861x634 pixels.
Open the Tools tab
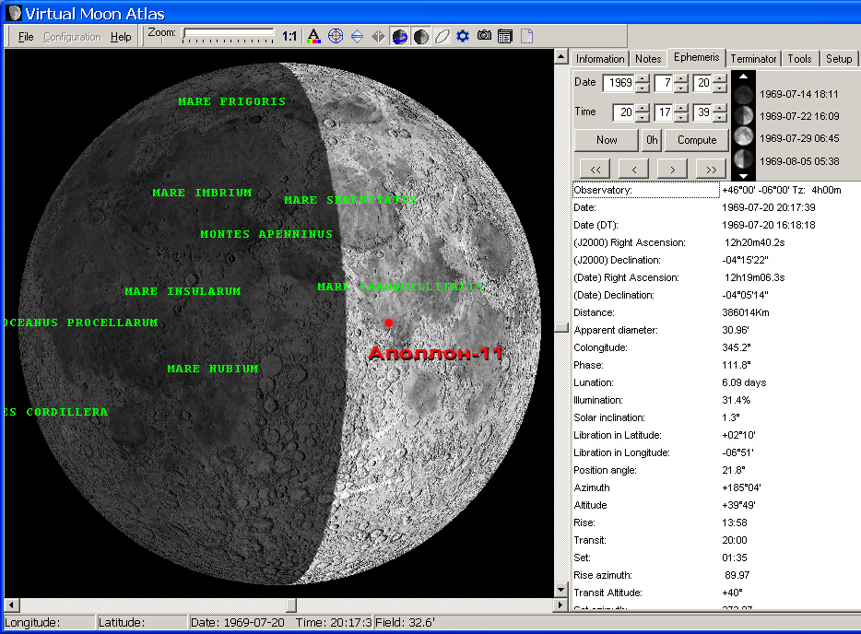(799, 59)
